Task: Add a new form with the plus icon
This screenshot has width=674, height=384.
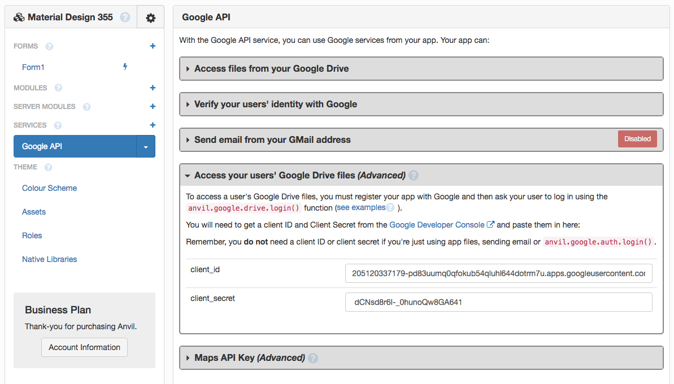Action: [153, 46]
